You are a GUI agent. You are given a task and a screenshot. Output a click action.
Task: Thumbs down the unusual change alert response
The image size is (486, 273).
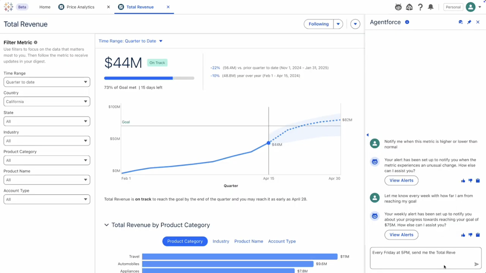pos(470,181)
